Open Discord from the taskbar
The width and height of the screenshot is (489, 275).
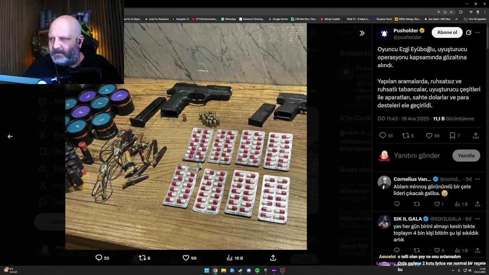click(249, 270)
